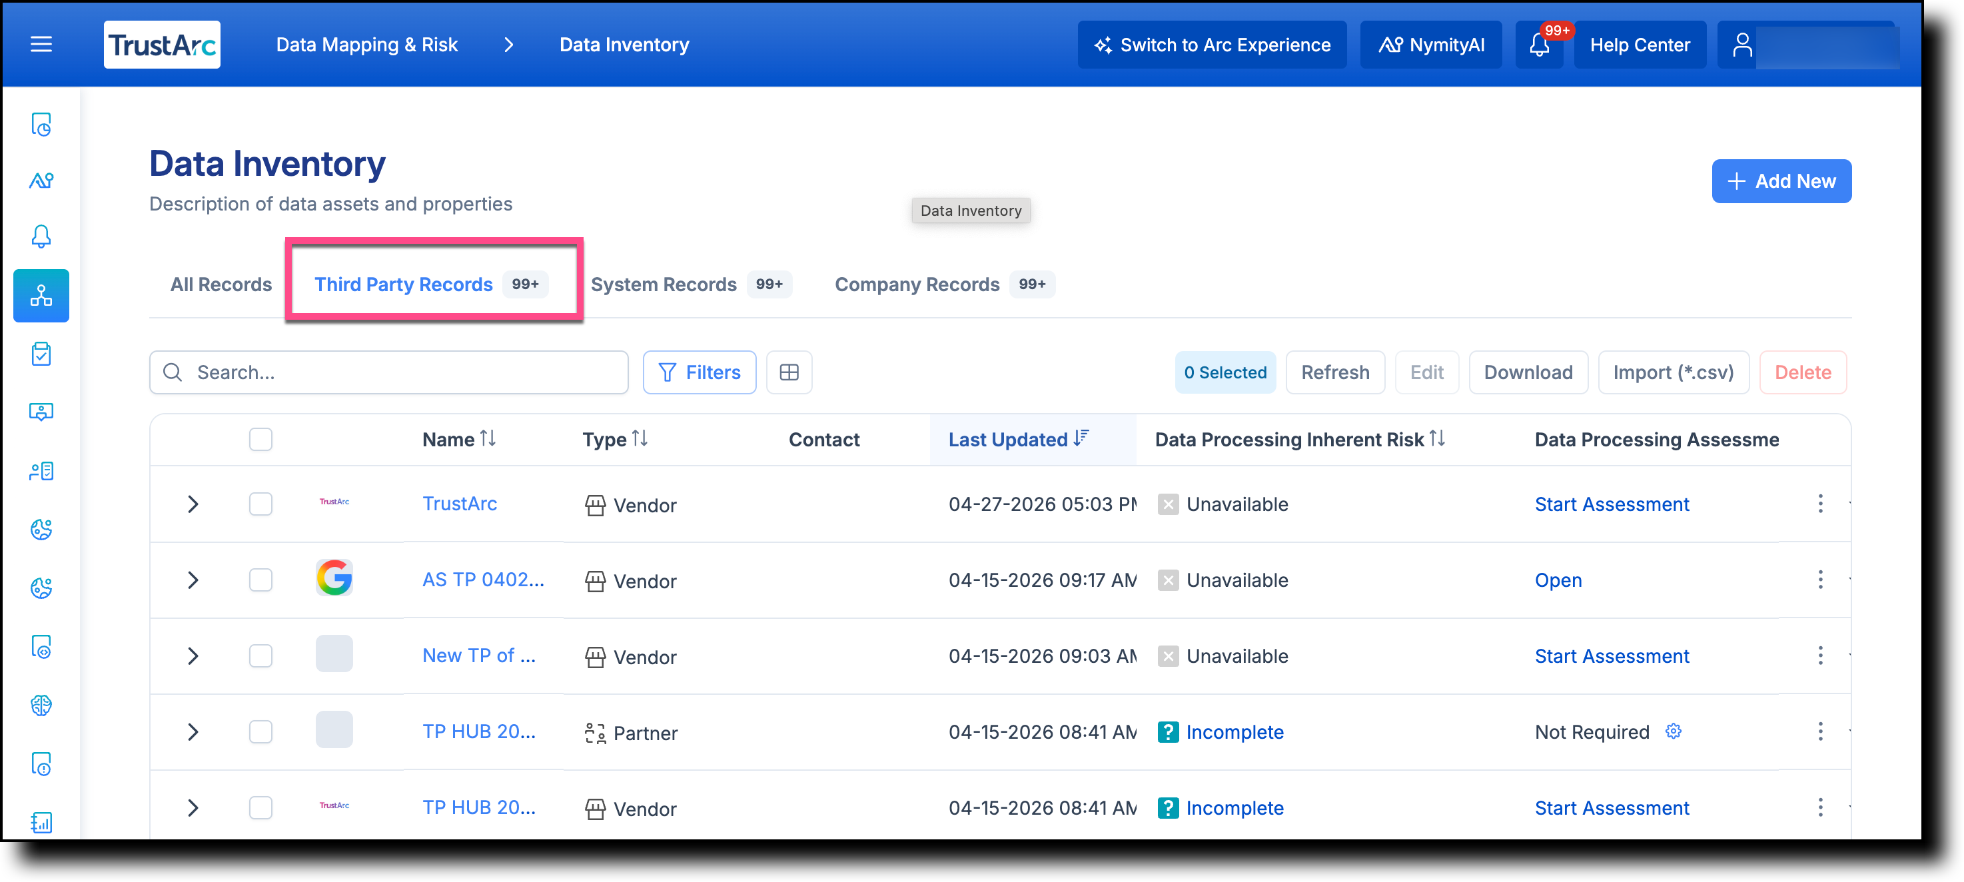The height and width of the screenshot is (882, 1964).
Task: Focus the Search input field
Action: (x=389, y=372)
